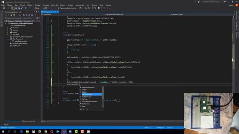Open Правка menu
Screen dimensions: 239x134
pyautogui.click(x=10, y=5)
